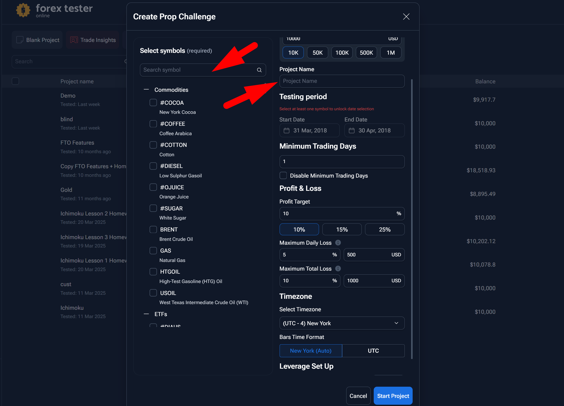564x406 pixels.
Task: Click the Start Project button
Action: [x=393, y=396]
